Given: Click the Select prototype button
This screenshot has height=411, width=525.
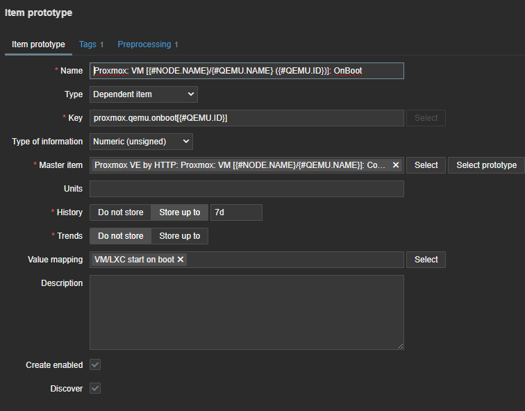Looking at the screenshot, I should pos(486,165).
